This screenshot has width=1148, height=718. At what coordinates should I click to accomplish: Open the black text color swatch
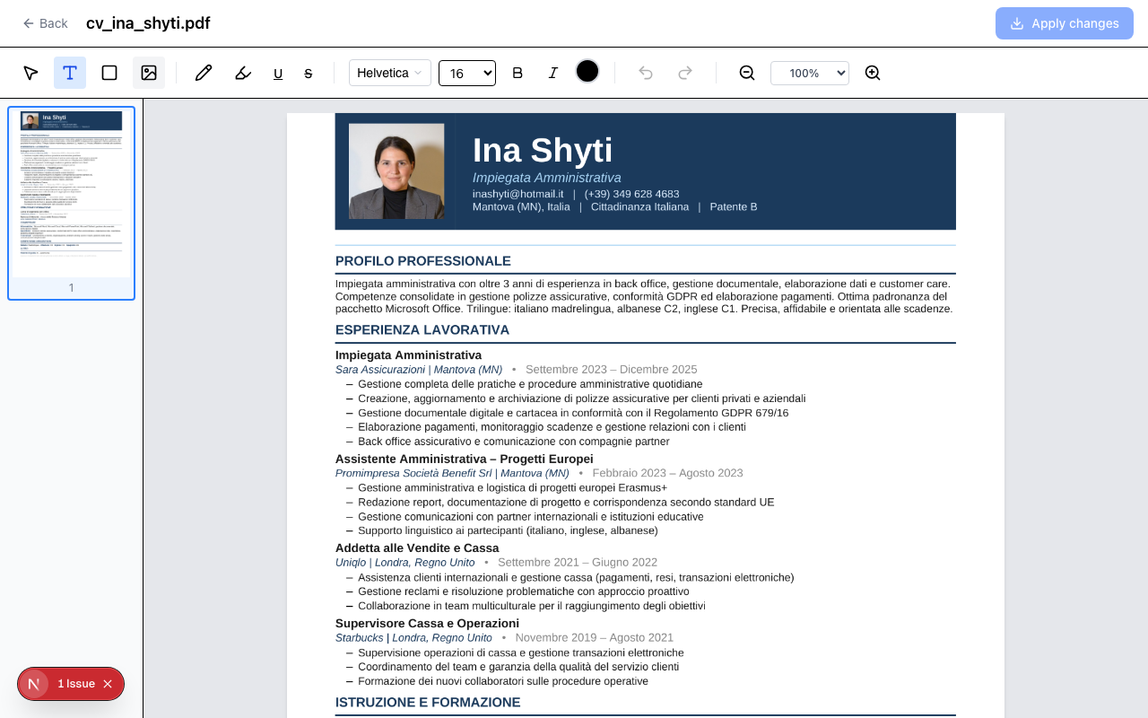pos(587,72)
